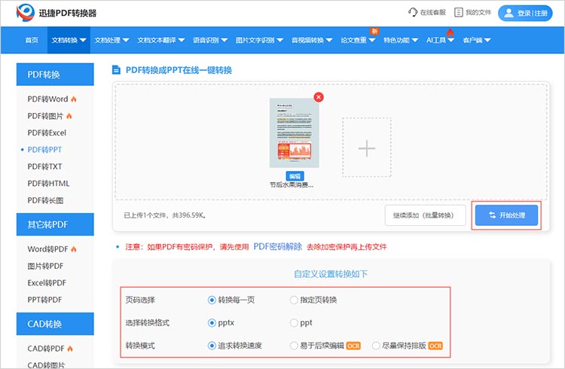This screenshot has width=565, height=369.
Task: Click the 迅捷PDF转换器 logo icon
Action: pos(25,13)
